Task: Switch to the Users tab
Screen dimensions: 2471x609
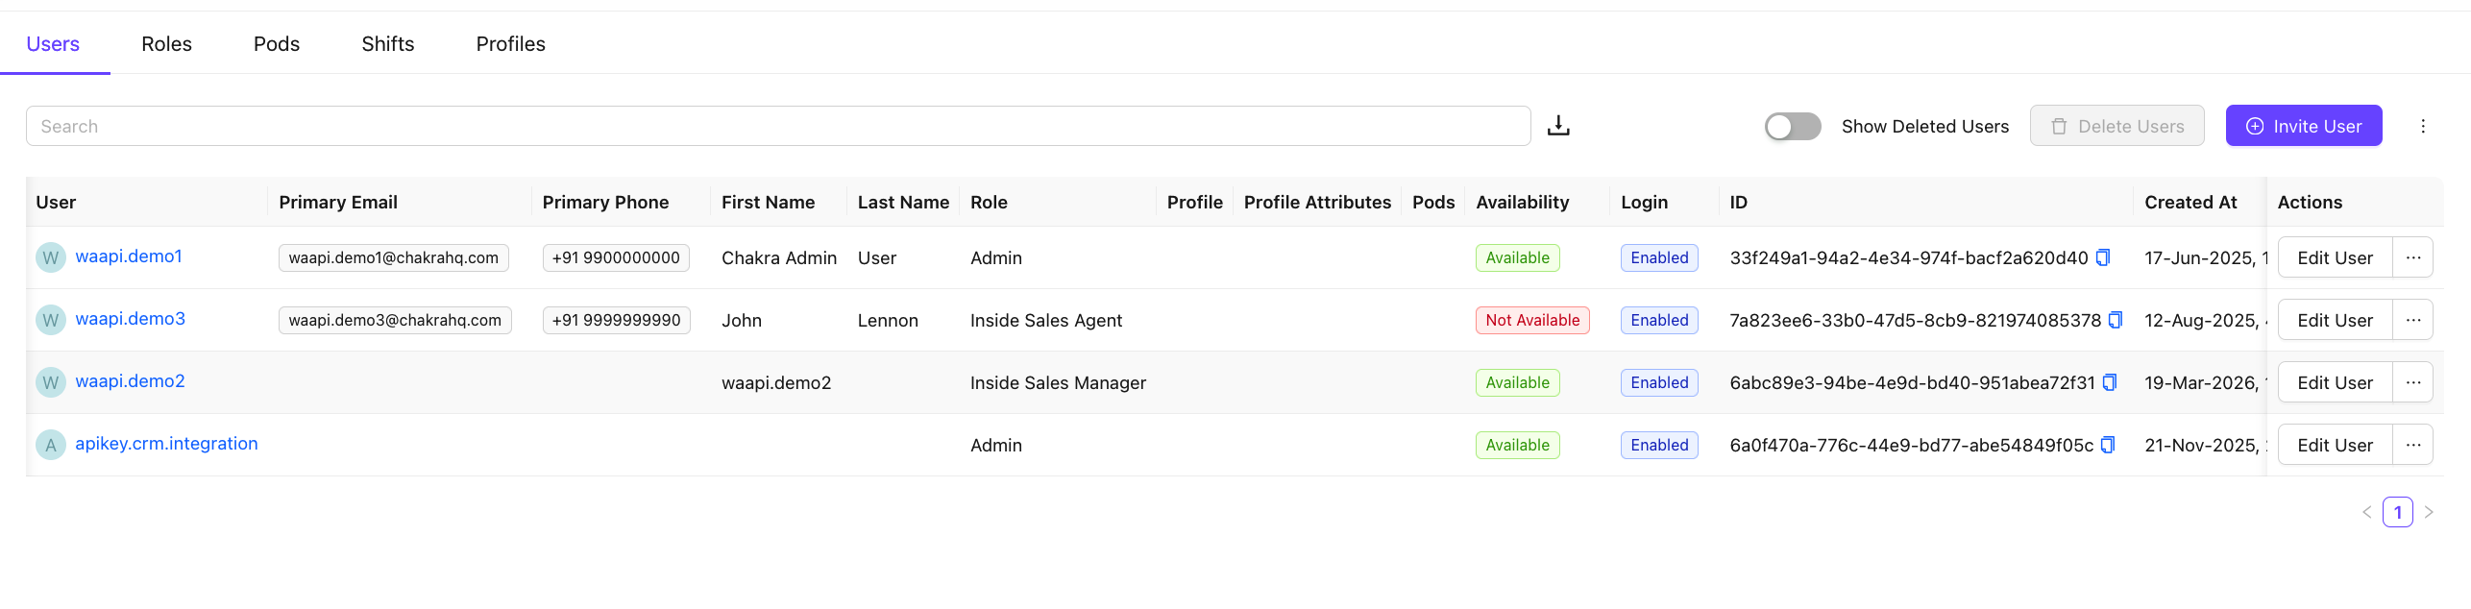Action: coord(53,44)
